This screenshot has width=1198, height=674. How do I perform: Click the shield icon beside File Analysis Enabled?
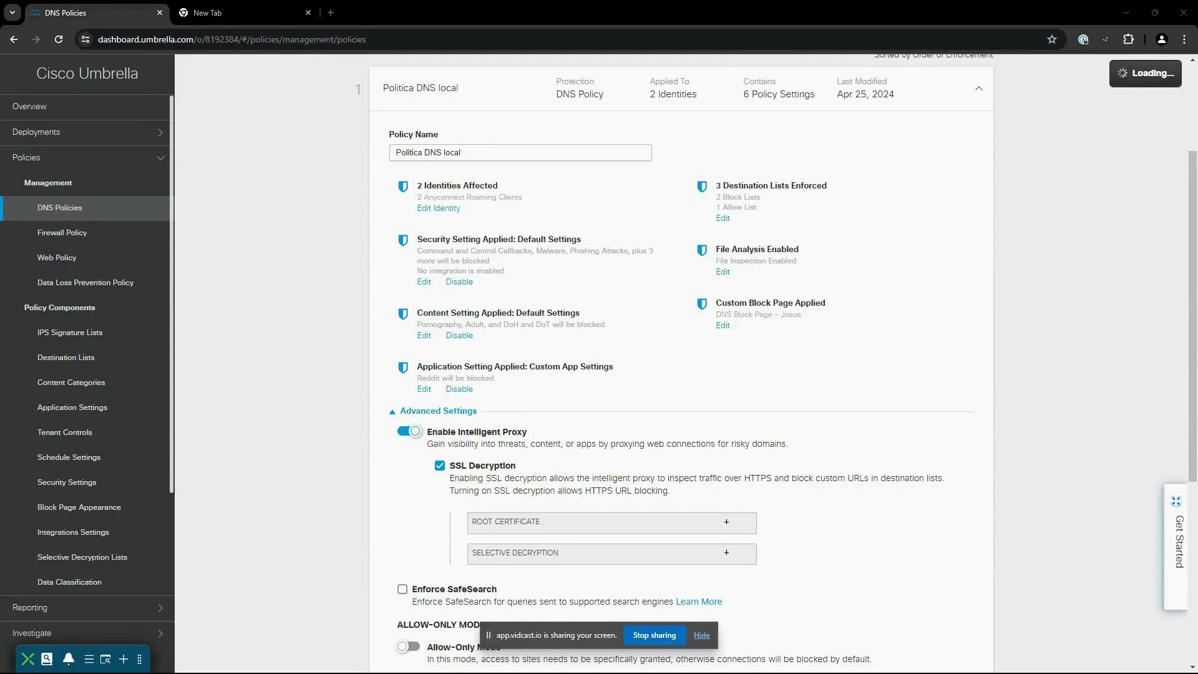(x=702, y=250)
